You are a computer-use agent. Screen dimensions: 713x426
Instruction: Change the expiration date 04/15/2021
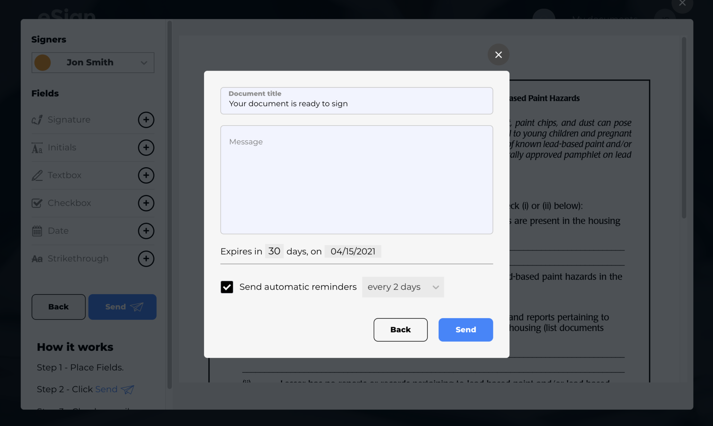point(353,251)
